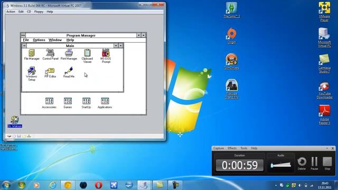
Task: Select the Accessories program group icon
Action: [x=49, y=103]
